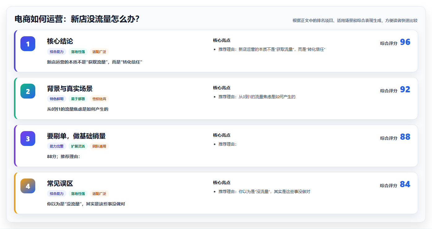Click the 核心亮点 heading in 背景与真实场景 card
Image resolution: width=432 pixels, height=229 pixels.
click(x=222, y=88)
